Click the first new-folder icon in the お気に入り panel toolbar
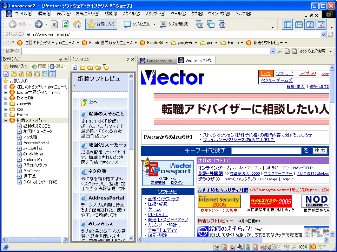This screenshot has height=252, width=337. (14, 74)
